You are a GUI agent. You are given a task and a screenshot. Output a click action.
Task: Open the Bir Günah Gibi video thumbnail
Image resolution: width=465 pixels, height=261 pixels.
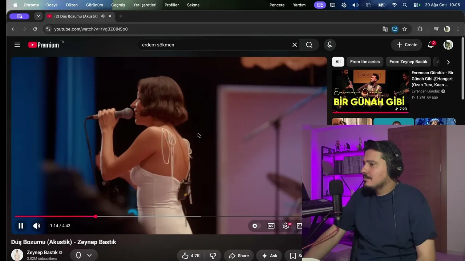[x=370, y=91]
